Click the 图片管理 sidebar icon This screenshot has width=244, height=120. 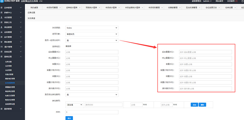coord(2,47)
